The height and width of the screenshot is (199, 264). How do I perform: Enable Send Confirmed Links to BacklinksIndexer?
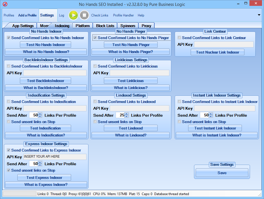click(x=8, y=66)
